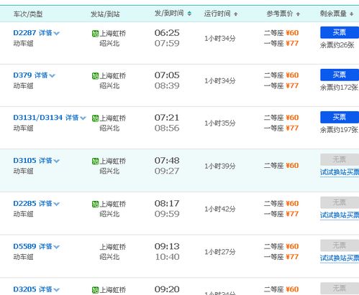
Task: Sort by 发/到时间 arrow icon
Action: 189,14
